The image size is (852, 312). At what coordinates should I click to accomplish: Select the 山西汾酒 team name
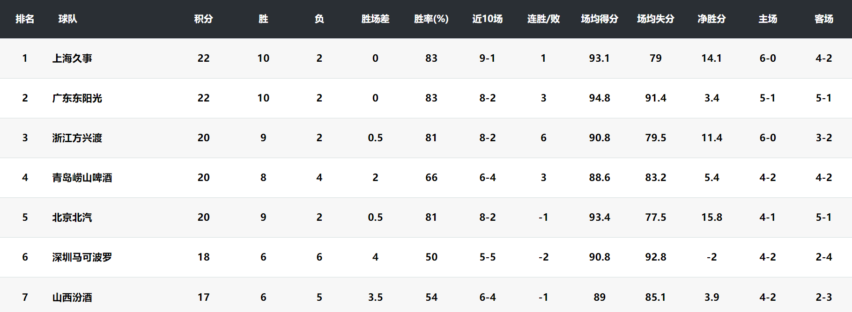pyautogui.click(x=72, y=297)
